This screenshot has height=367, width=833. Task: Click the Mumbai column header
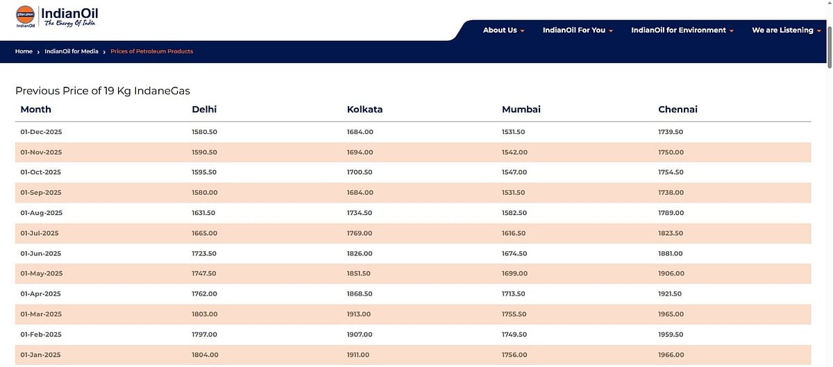click(521, 110)
